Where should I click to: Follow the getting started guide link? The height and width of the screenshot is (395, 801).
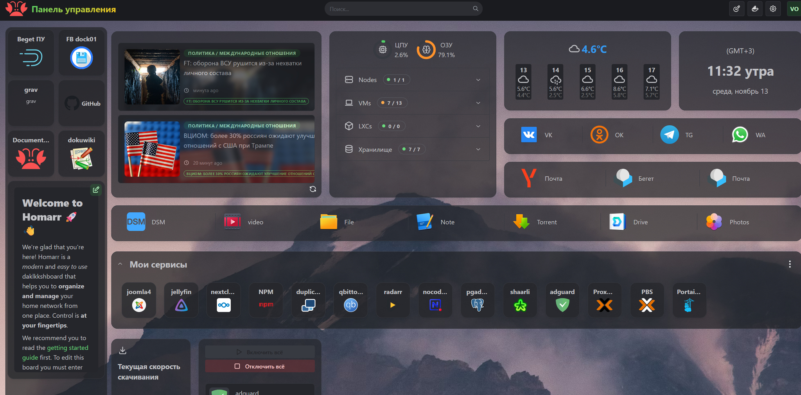pyautogui.click(x=55, y=352)
